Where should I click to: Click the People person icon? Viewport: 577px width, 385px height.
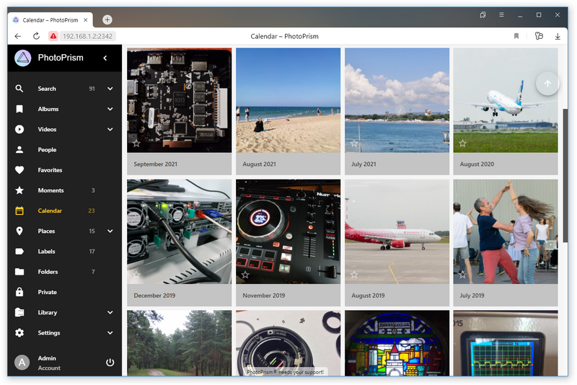click(x=19, y=150)
